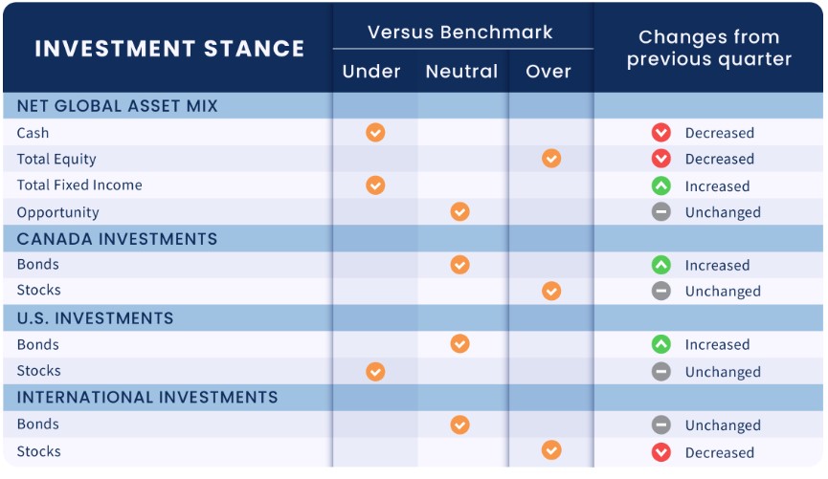Viewport: 828px width, 479px height.
Task: Click the Under checkmark for U.S. Stocks
Action: (x=375, y=372)
